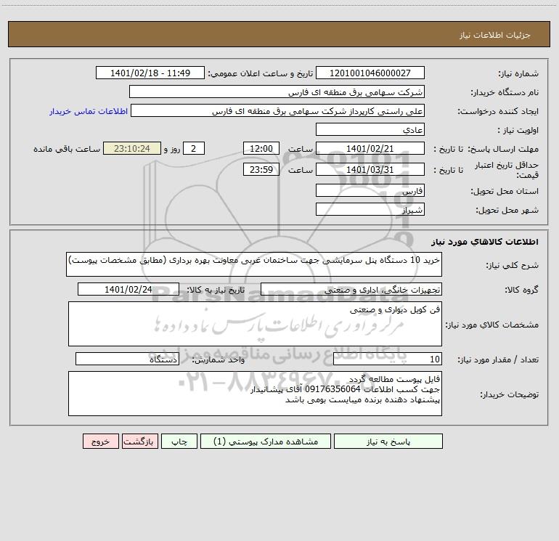Click the label حداقل تاریخ اعتبار قیمت
This screenshot has height=541, width=559.
tap(507, 170)
